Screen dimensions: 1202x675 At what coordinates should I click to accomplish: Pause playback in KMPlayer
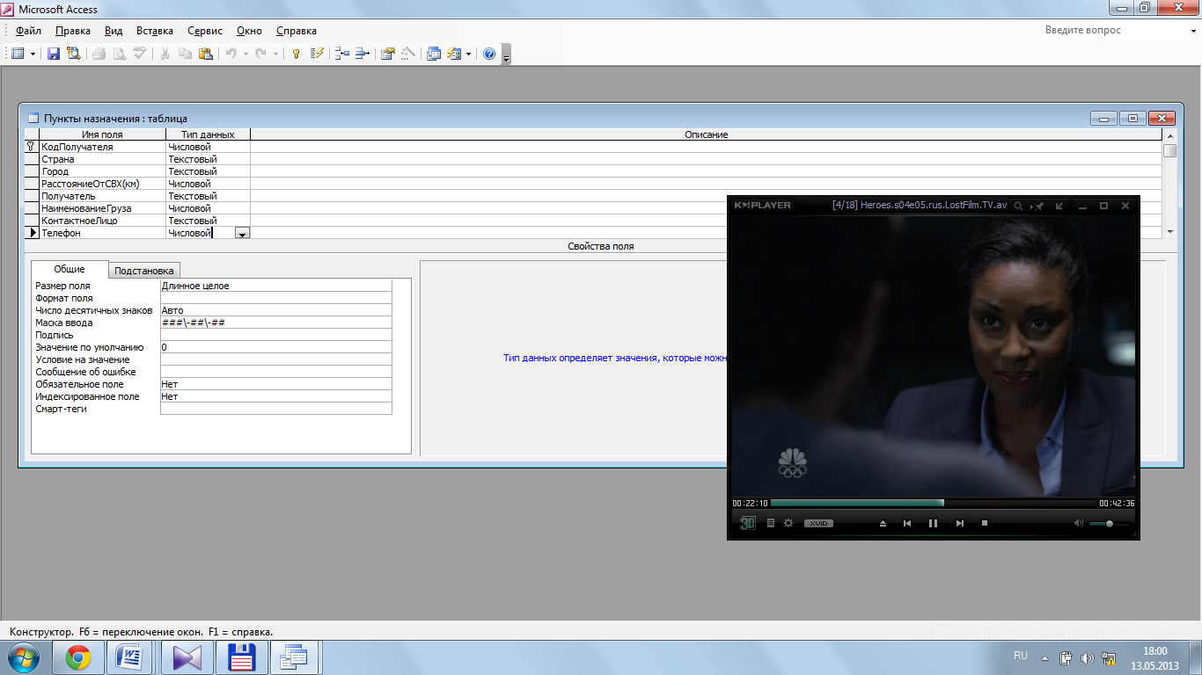click(x=933, y=523)
